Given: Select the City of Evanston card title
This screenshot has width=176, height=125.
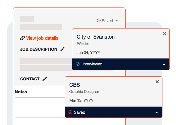Looking at the screenshot, I should pos(96,37).
